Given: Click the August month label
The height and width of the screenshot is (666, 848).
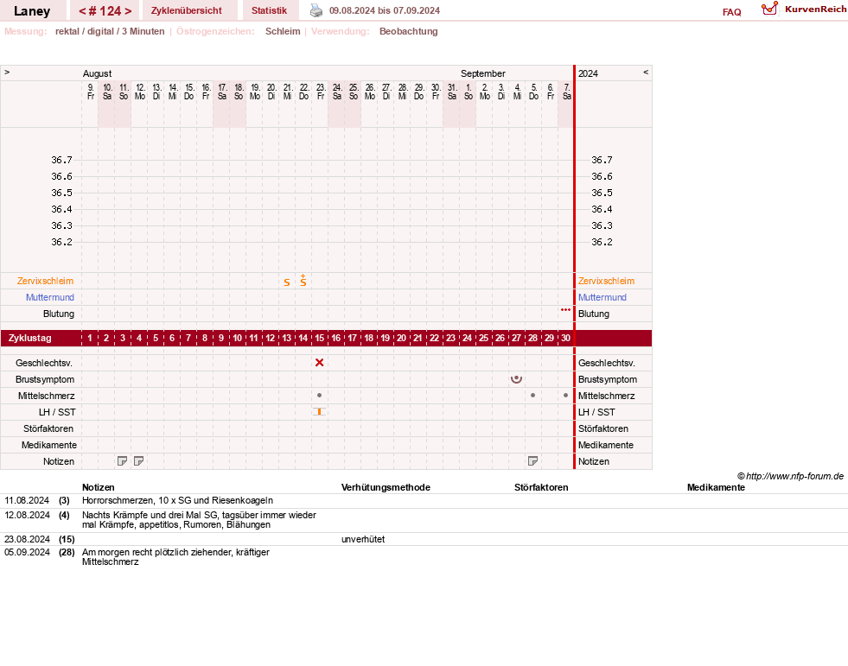Looking at the screenshot, I should coord(98,73).
